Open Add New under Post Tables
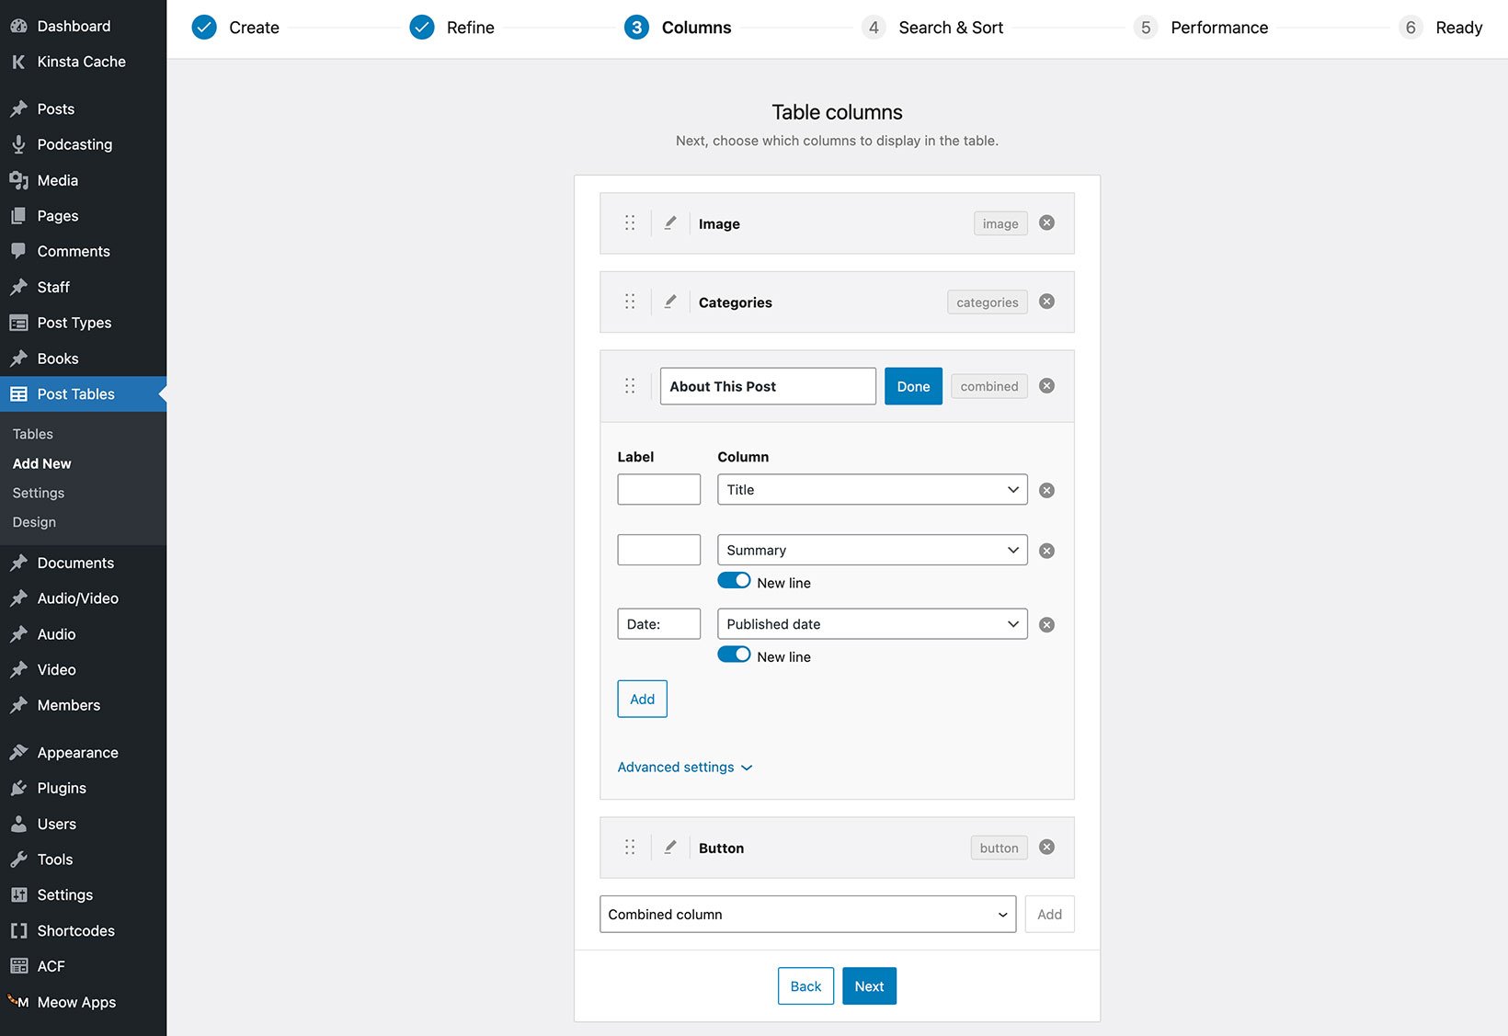The width and height of the screenshot is (1508, 1036). click(41, 463)
